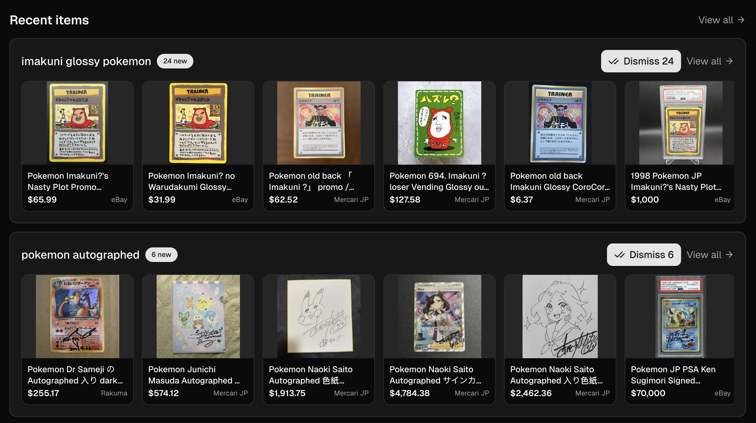Open thumbnail of the $65.99 Nasty Plot Promo card

77,123
